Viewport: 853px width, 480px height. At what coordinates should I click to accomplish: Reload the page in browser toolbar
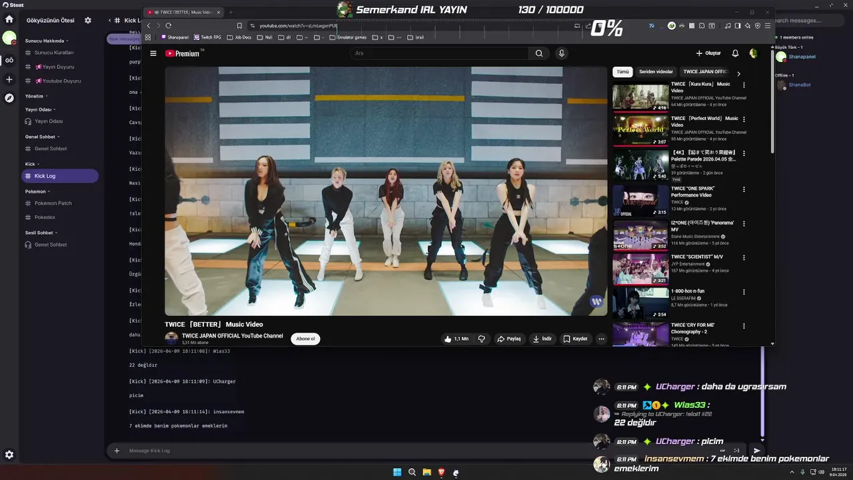click(169, 26)
